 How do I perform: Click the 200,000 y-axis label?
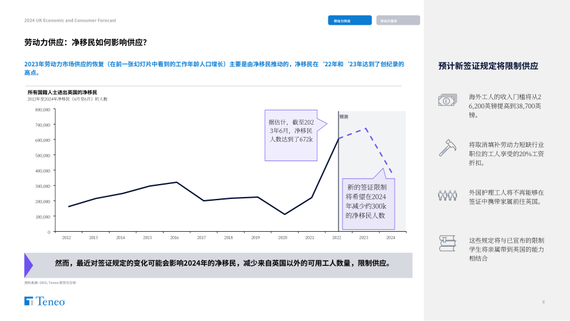tap(43, 201)
